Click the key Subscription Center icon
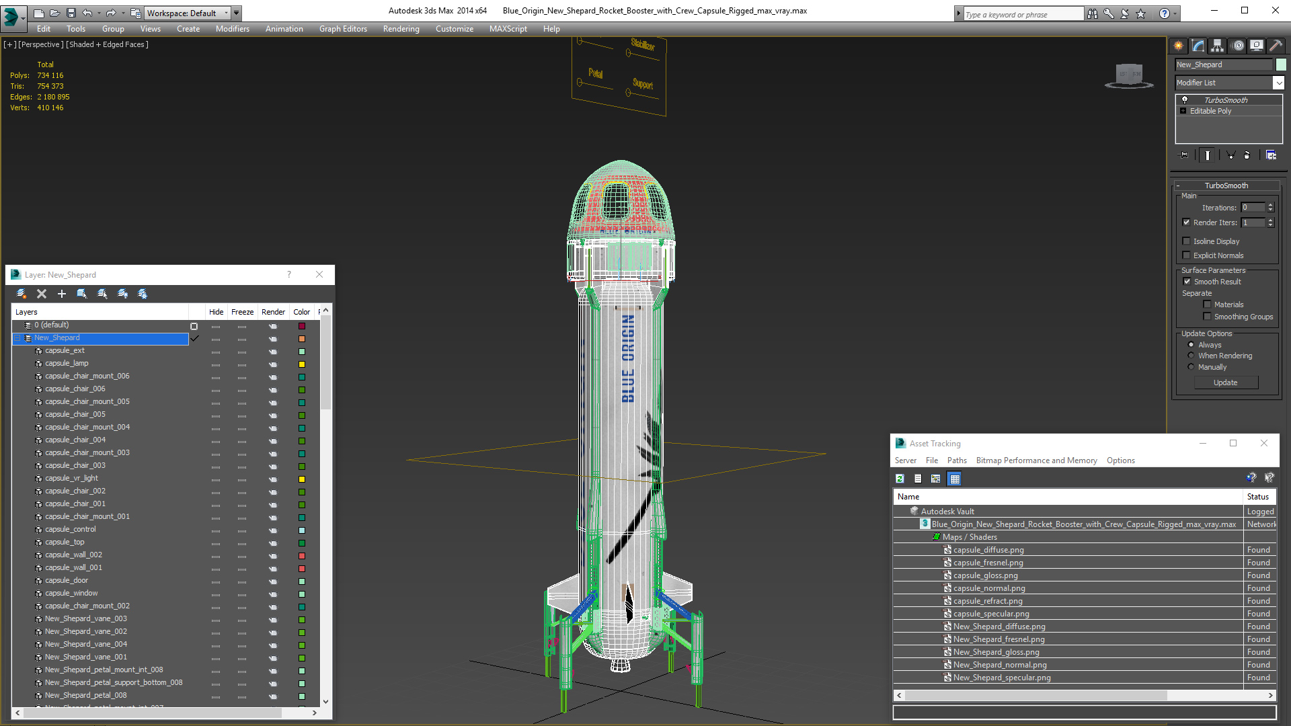This screenshot has height=726, width=1291. pos(1109,13)
